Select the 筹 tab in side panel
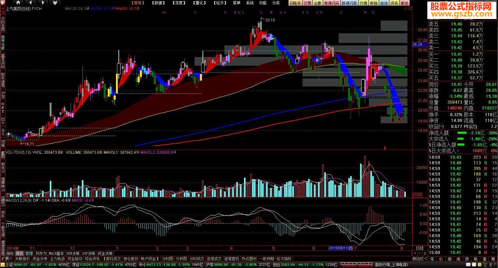The width and height of the screenshot is (498, 268). (493, 259)
